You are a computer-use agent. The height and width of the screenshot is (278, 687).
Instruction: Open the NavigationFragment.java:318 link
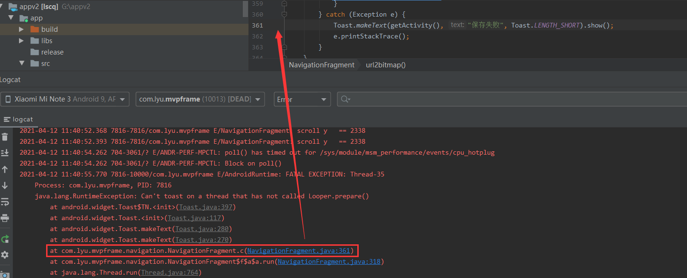coord(329,261)
